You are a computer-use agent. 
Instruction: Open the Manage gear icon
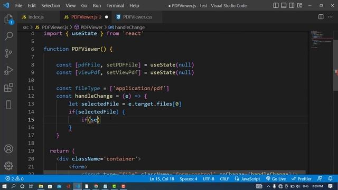tap(8, 166)
